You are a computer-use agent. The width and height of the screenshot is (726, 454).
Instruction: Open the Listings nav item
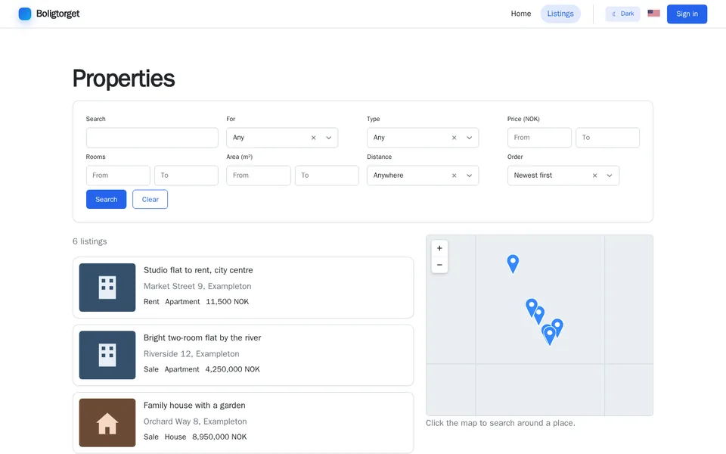[560, 14]
